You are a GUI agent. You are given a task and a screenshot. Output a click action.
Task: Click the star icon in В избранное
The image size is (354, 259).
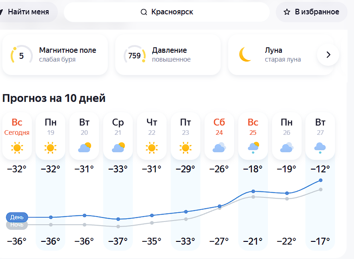pos(287,12)
